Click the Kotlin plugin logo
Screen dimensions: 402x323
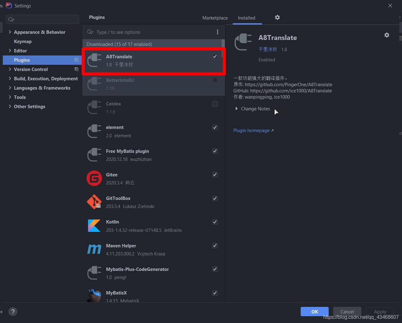point(94,226)
